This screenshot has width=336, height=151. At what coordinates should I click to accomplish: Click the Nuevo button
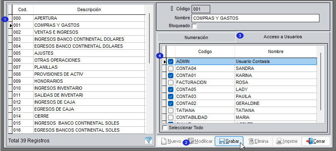(x=171, y=141)
